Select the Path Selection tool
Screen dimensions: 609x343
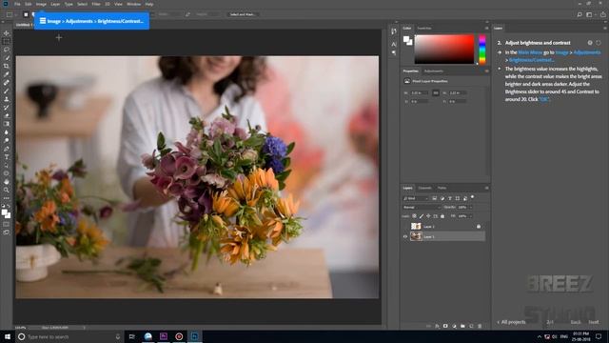tap(7, 165)
